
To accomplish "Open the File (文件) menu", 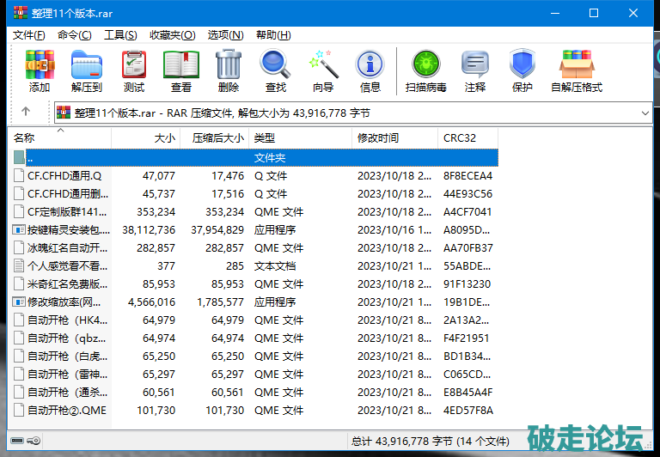I will pyautogui.click(x=28, y=35).
